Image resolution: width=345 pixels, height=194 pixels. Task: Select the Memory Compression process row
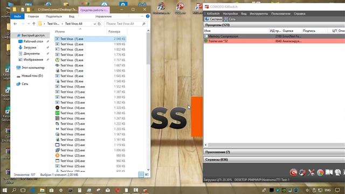274,36
